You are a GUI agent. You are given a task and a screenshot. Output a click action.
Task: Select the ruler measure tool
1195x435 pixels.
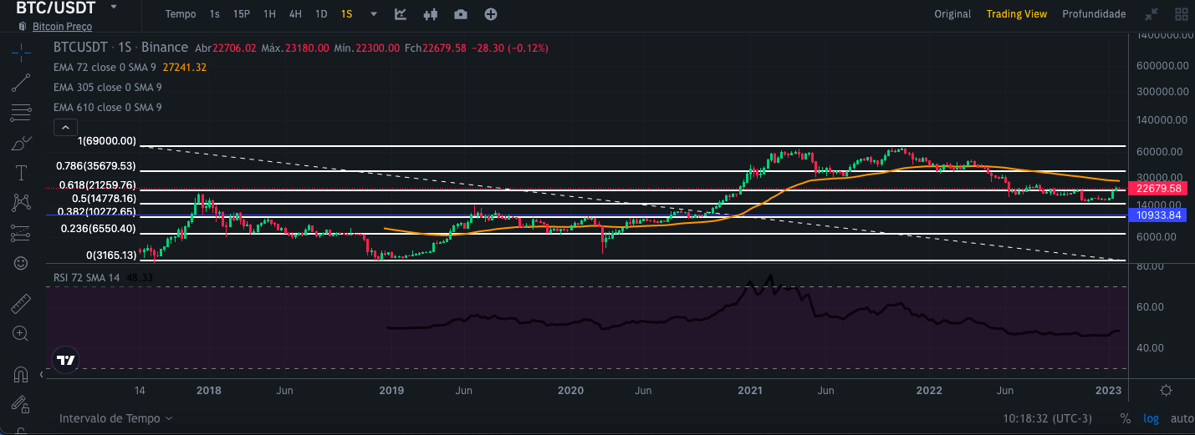21,303
